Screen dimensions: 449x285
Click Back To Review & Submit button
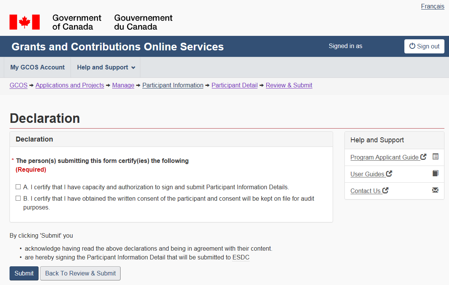pyautogui.click(x=80, y=273)
